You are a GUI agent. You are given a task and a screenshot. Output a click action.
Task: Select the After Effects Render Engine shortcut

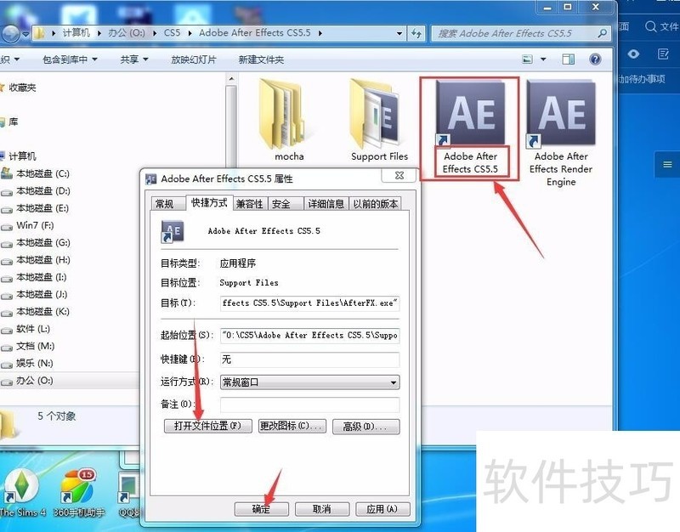point(560,113)
